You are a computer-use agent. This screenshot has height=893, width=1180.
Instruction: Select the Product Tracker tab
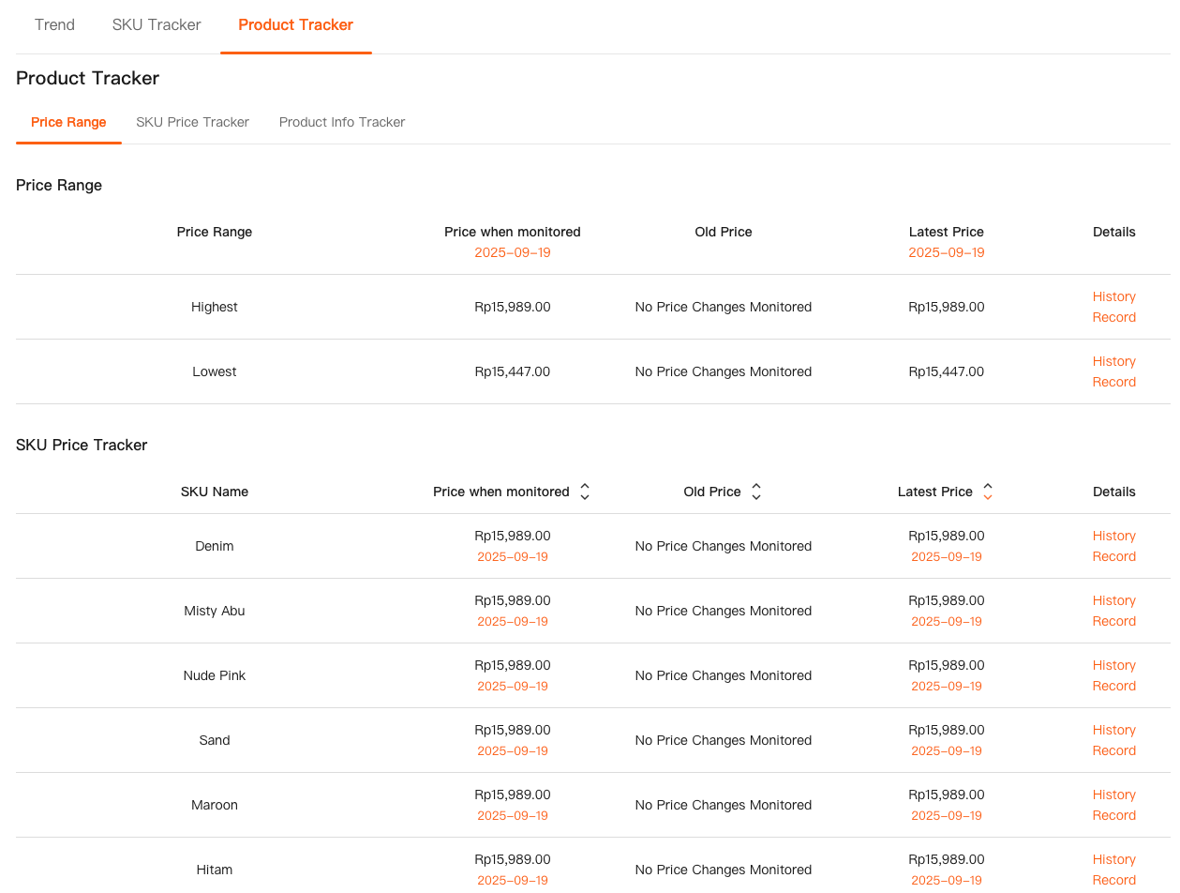click(295, 25)
